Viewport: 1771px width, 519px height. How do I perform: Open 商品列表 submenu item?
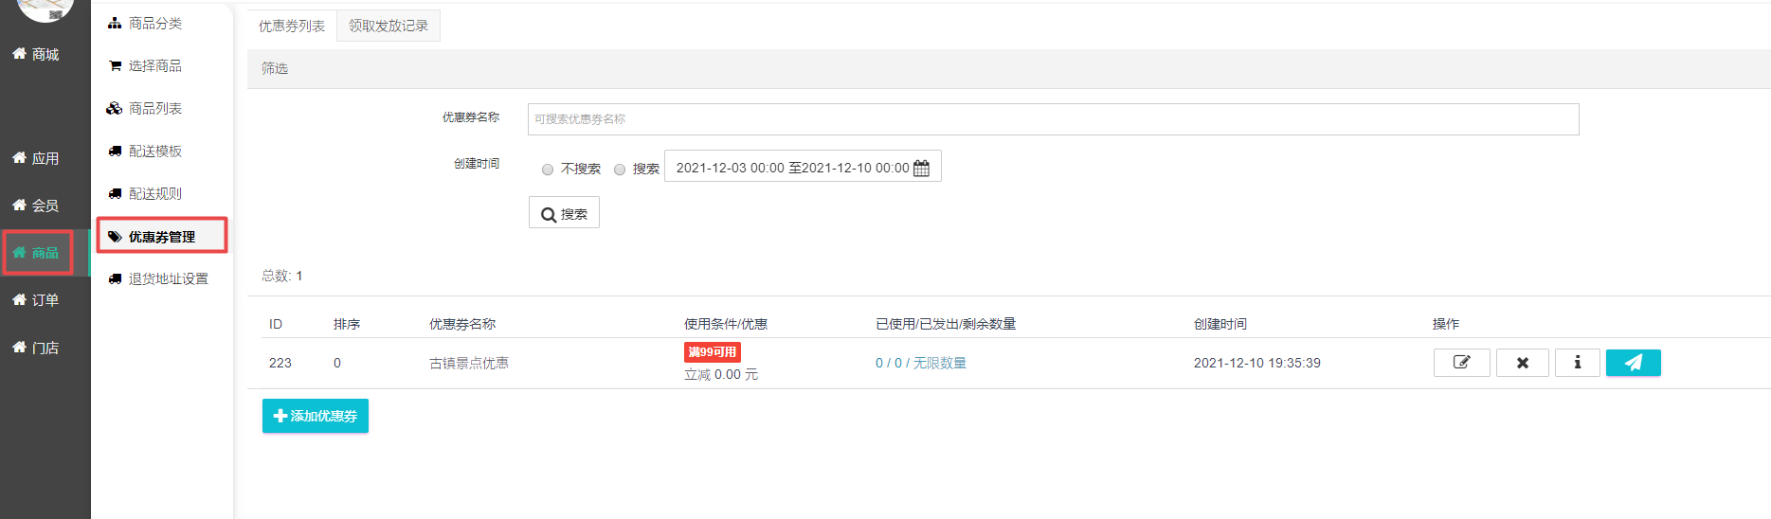(x=155, y=108)
